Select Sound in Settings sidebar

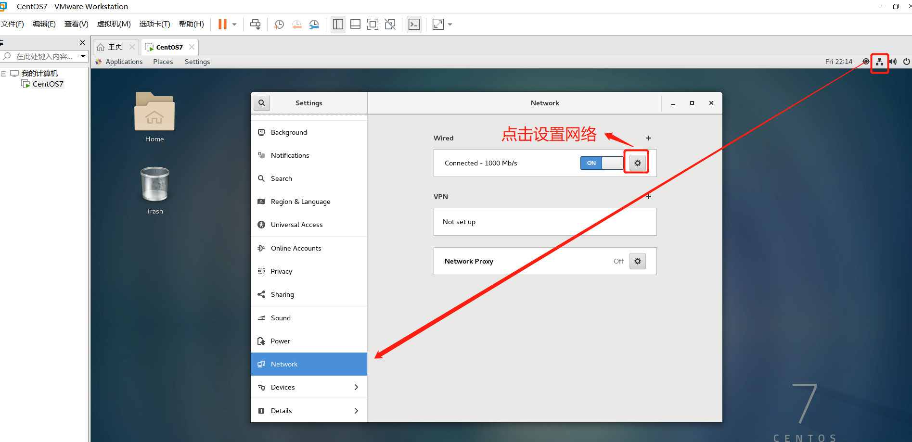click(x=309, y=318)
